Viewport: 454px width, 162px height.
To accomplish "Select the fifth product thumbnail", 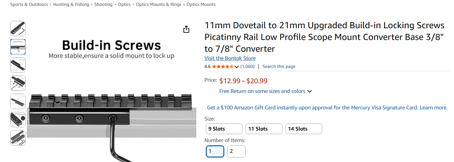I will [18, 101].
